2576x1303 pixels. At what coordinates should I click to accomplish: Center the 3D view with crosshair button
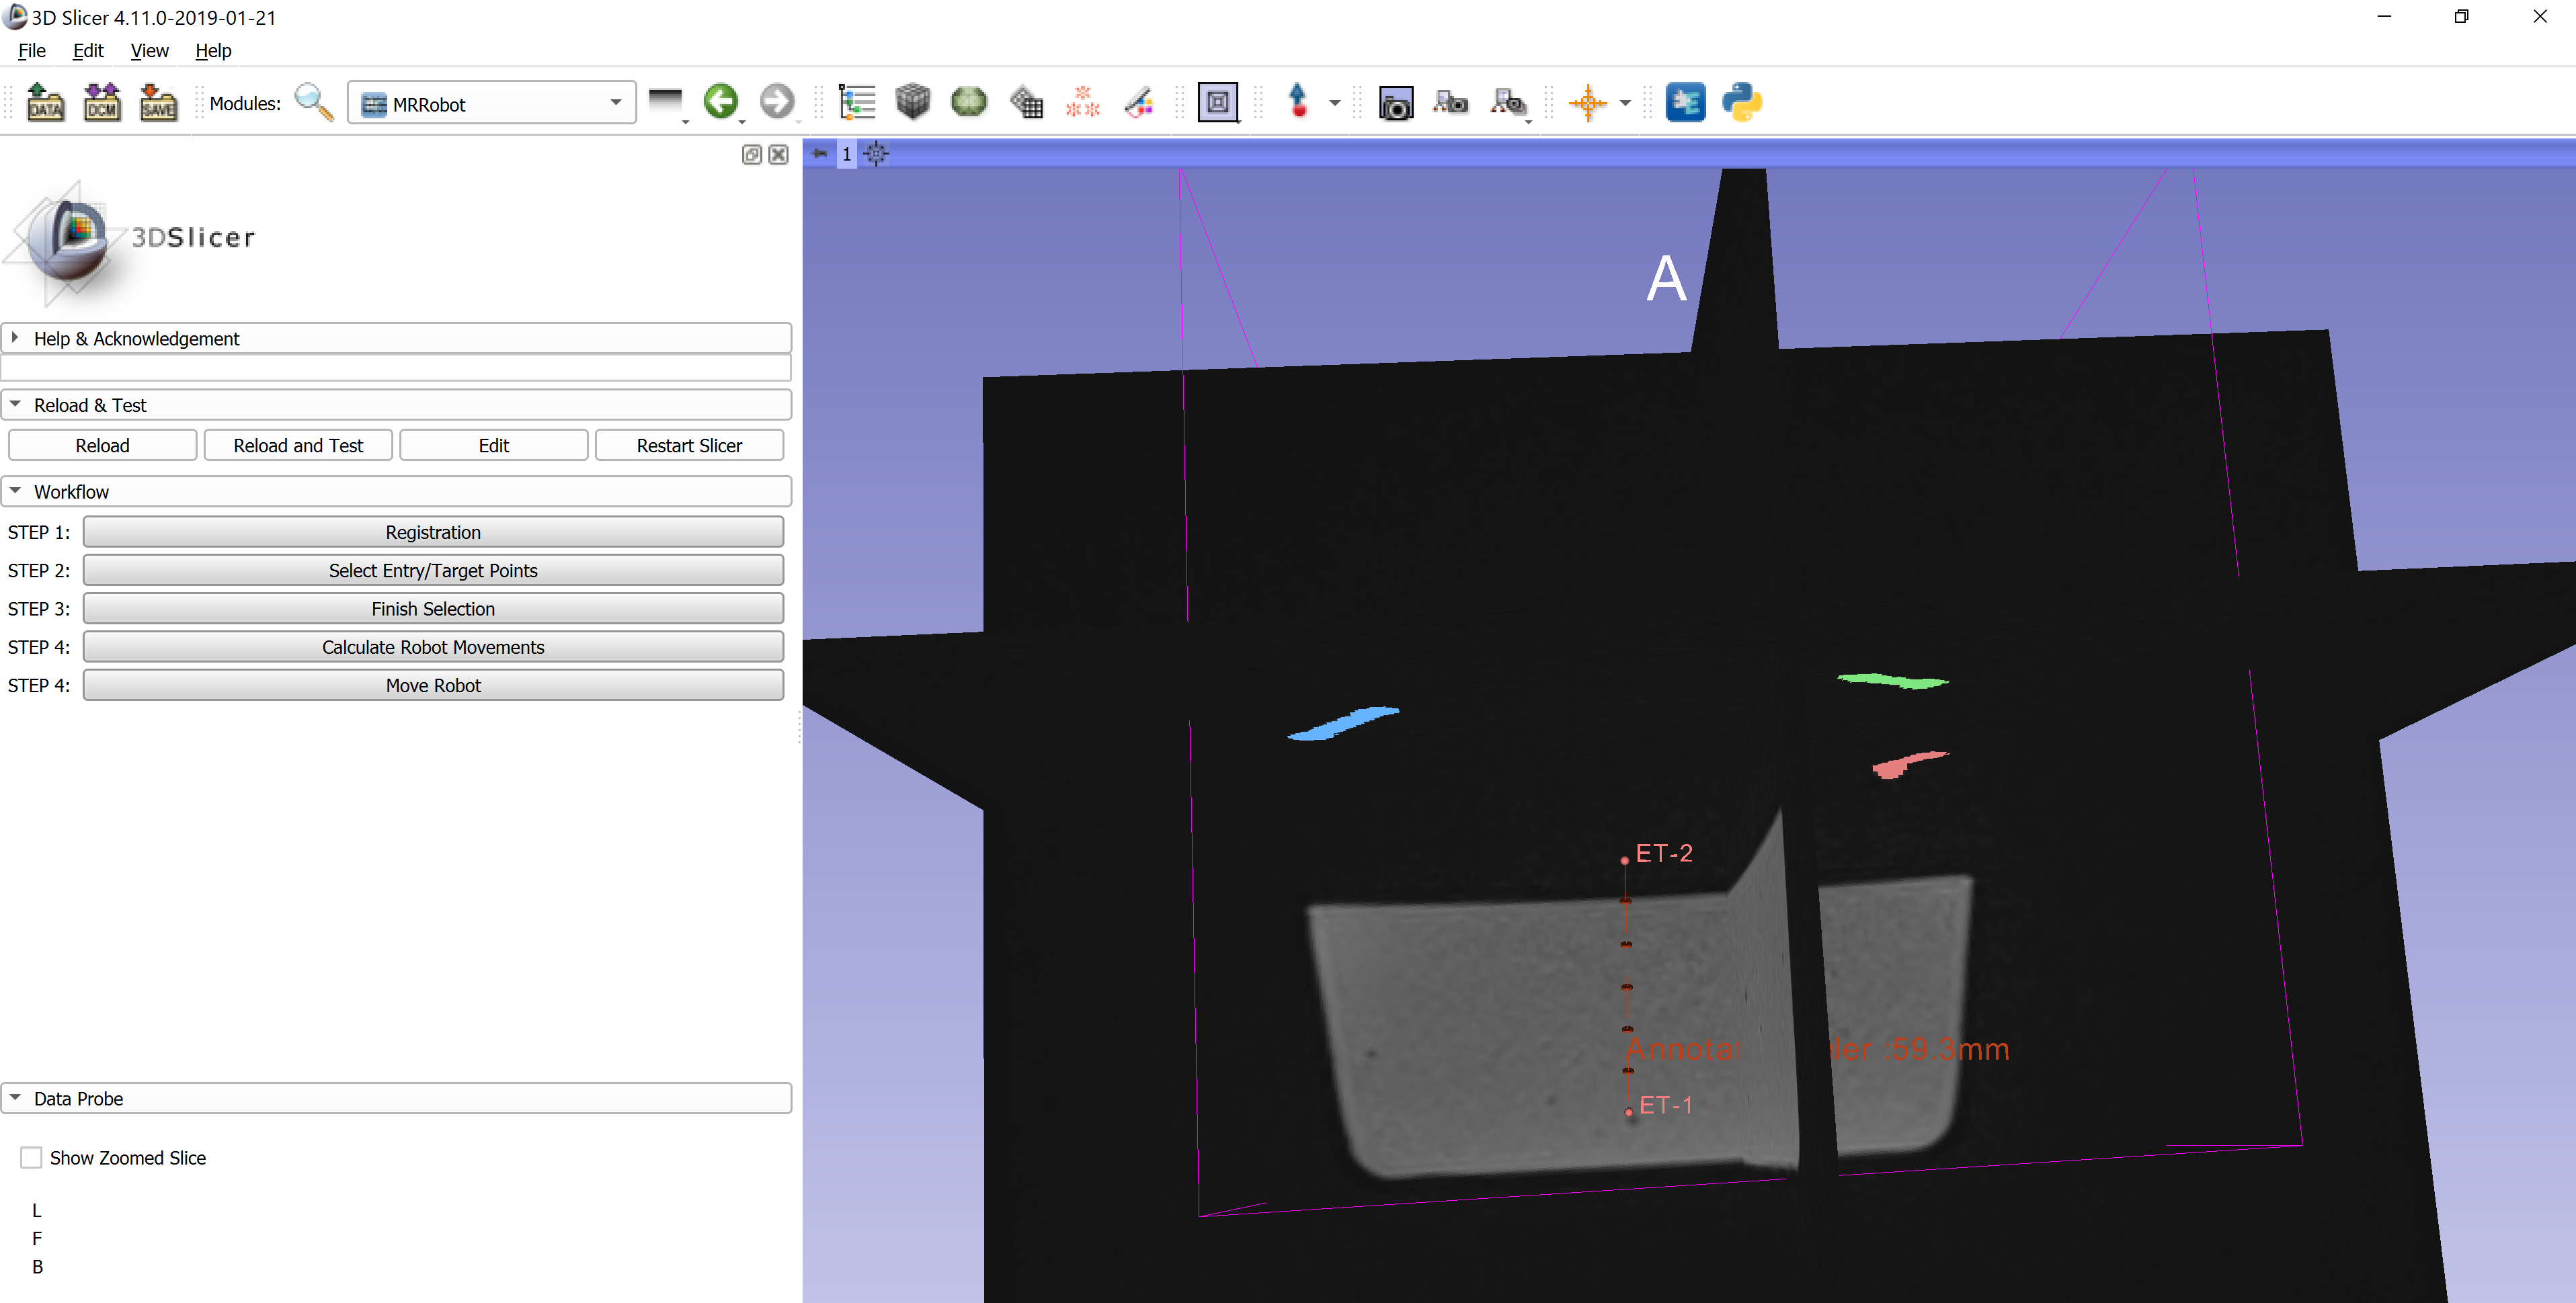[x=876, y=154]
